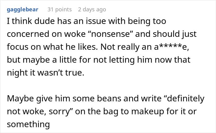
Task: Click the phrase "focus on what he likes"
Action: tap(52, 47)
